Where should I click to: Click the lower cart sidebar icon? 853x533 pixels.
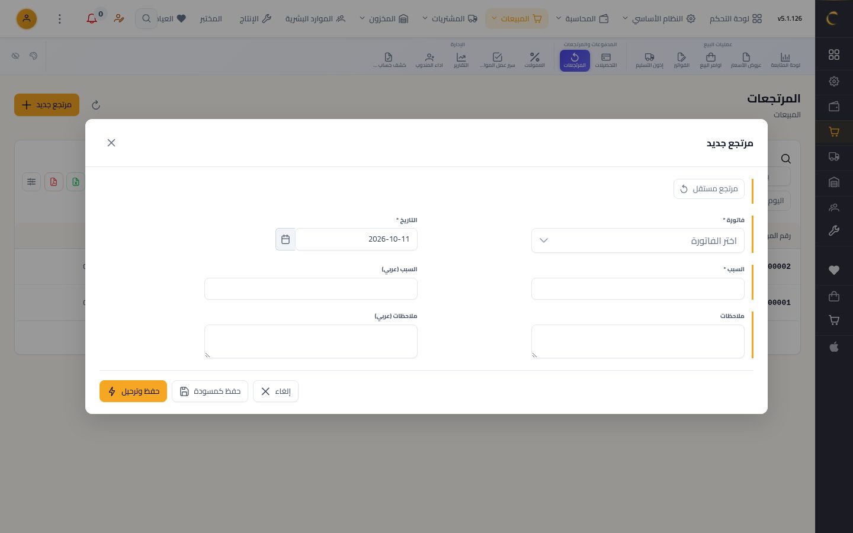tap(834, 320)
